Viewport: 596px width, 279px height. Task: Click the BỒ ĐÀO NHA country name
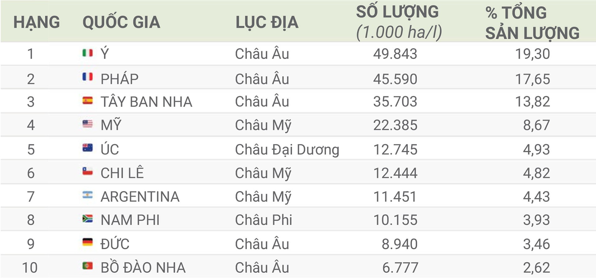143,267
